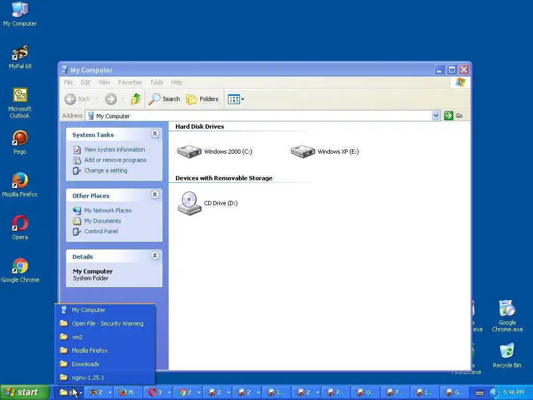
Task: Expand hidden system tray icons arrow
Action: 493,393
